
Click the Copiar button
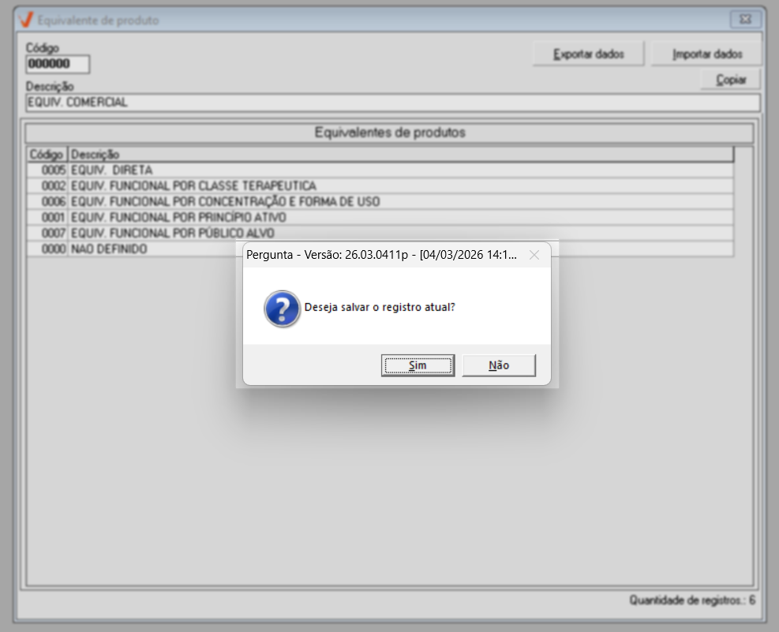click(x=730, y=80)
